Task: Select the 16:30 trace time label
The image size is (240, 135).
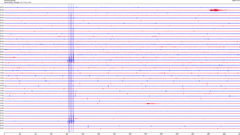Action: pyautogui.click(x=2, y=93)
